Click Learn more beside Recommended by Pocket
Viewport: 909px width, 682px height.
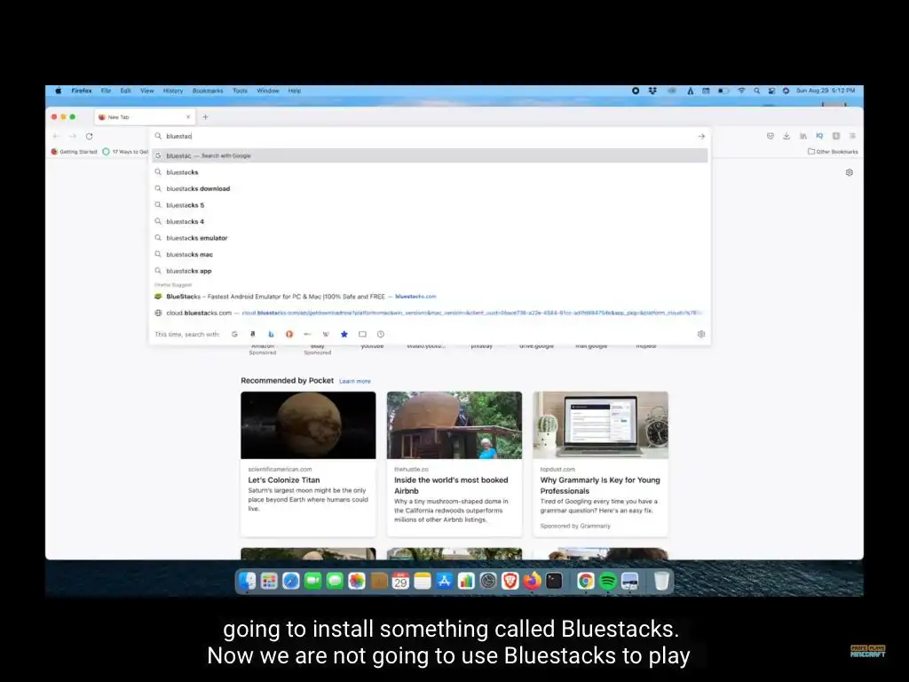[355, 382]
